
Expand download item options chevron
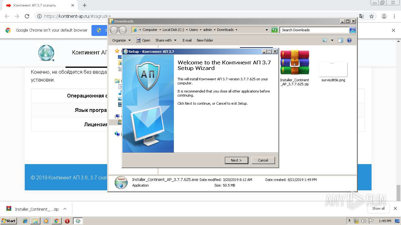click(65, 209)
